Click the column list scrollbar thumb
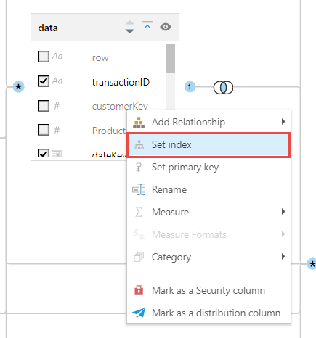This screenshot has width=316, height=338. pos(171,59)
